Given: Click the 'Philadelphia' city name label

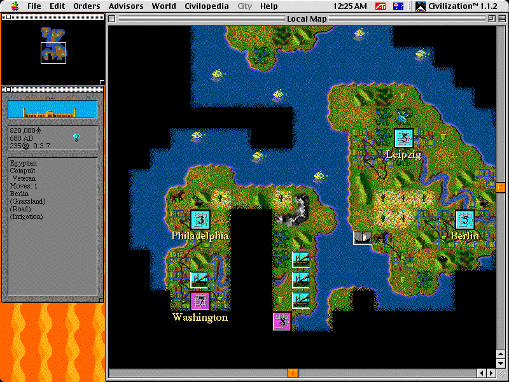Looking at the screenshot, I should 200,236.
